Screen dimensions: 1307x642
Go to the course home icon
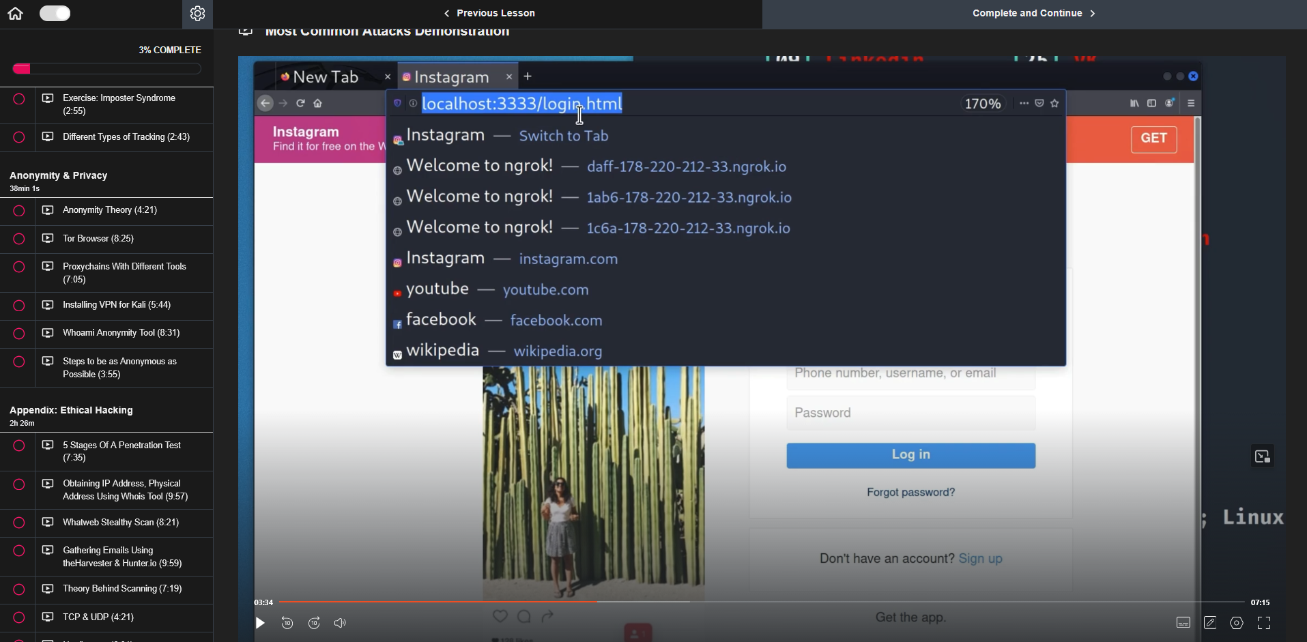(15, 14)
